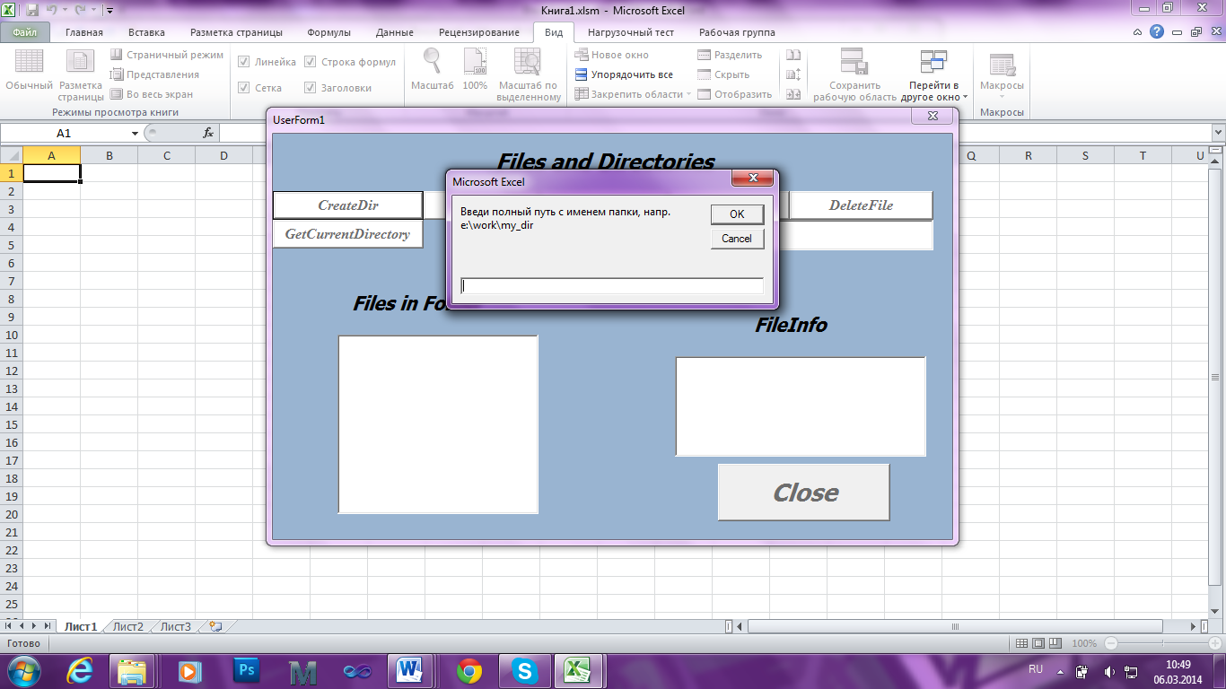Image resolution: width=1226 pixels, height=689 pixels.
Task: Open the Макросы button
Action: coord(1002,74)
